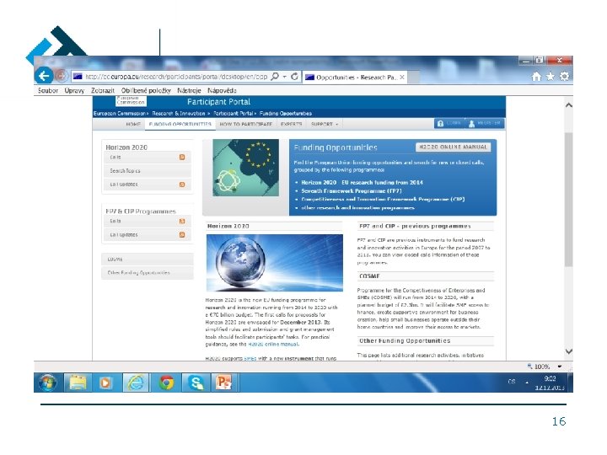Click the vertical scrollbar thumb

[568, 199]
